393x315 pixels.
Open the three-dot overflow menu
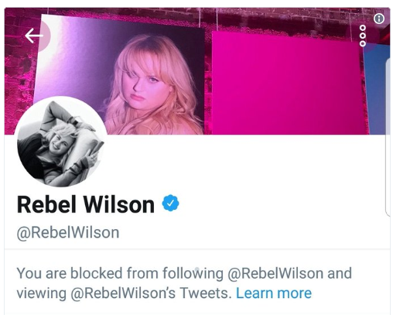[x=363, y=36]
